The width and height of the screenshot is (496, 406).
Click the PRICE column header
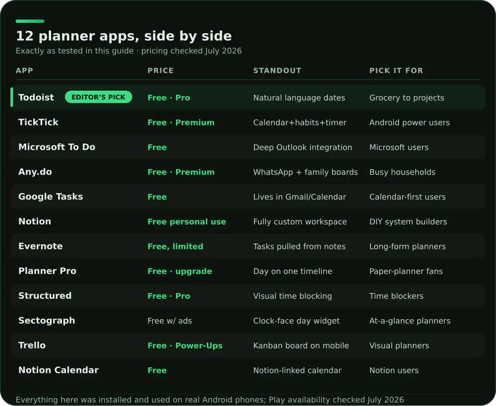[x=161, y=70]
